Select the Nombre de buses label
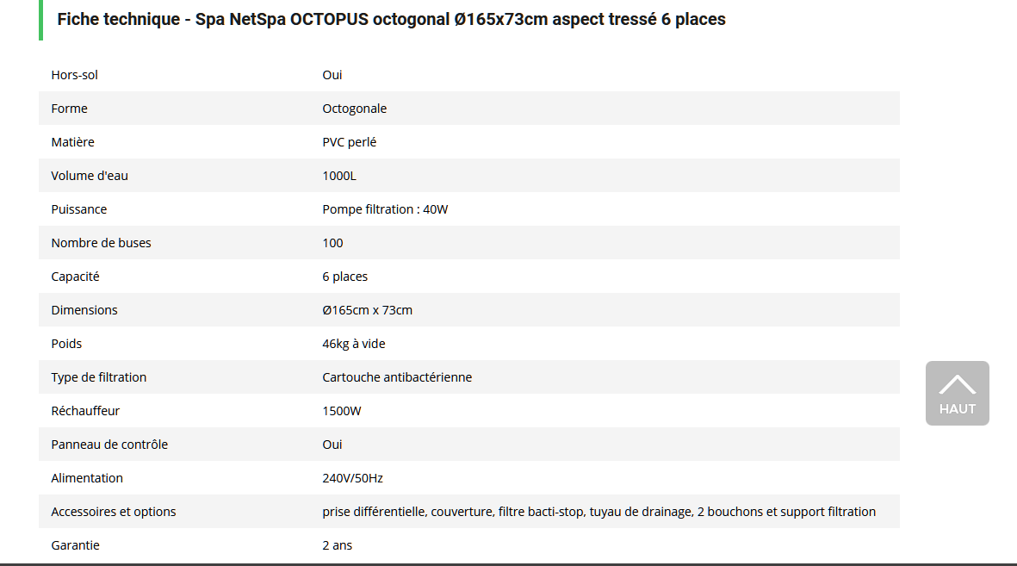The height and width of the screenshot is (566, 1017). coord(101,243)
